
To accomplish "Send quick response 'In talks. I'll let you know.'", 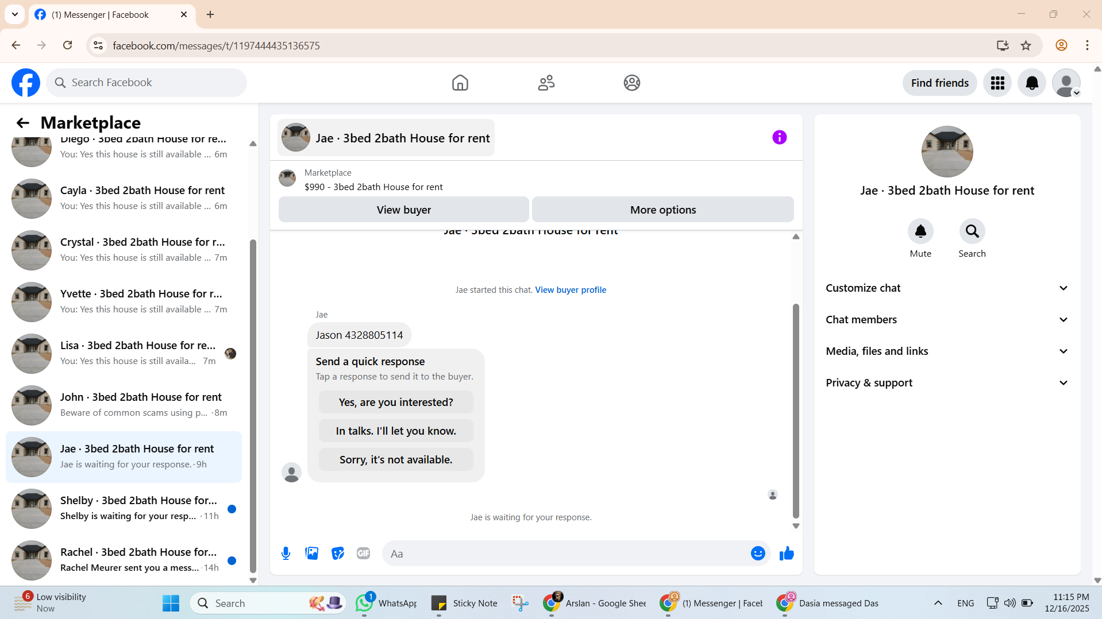I will 396,431.
